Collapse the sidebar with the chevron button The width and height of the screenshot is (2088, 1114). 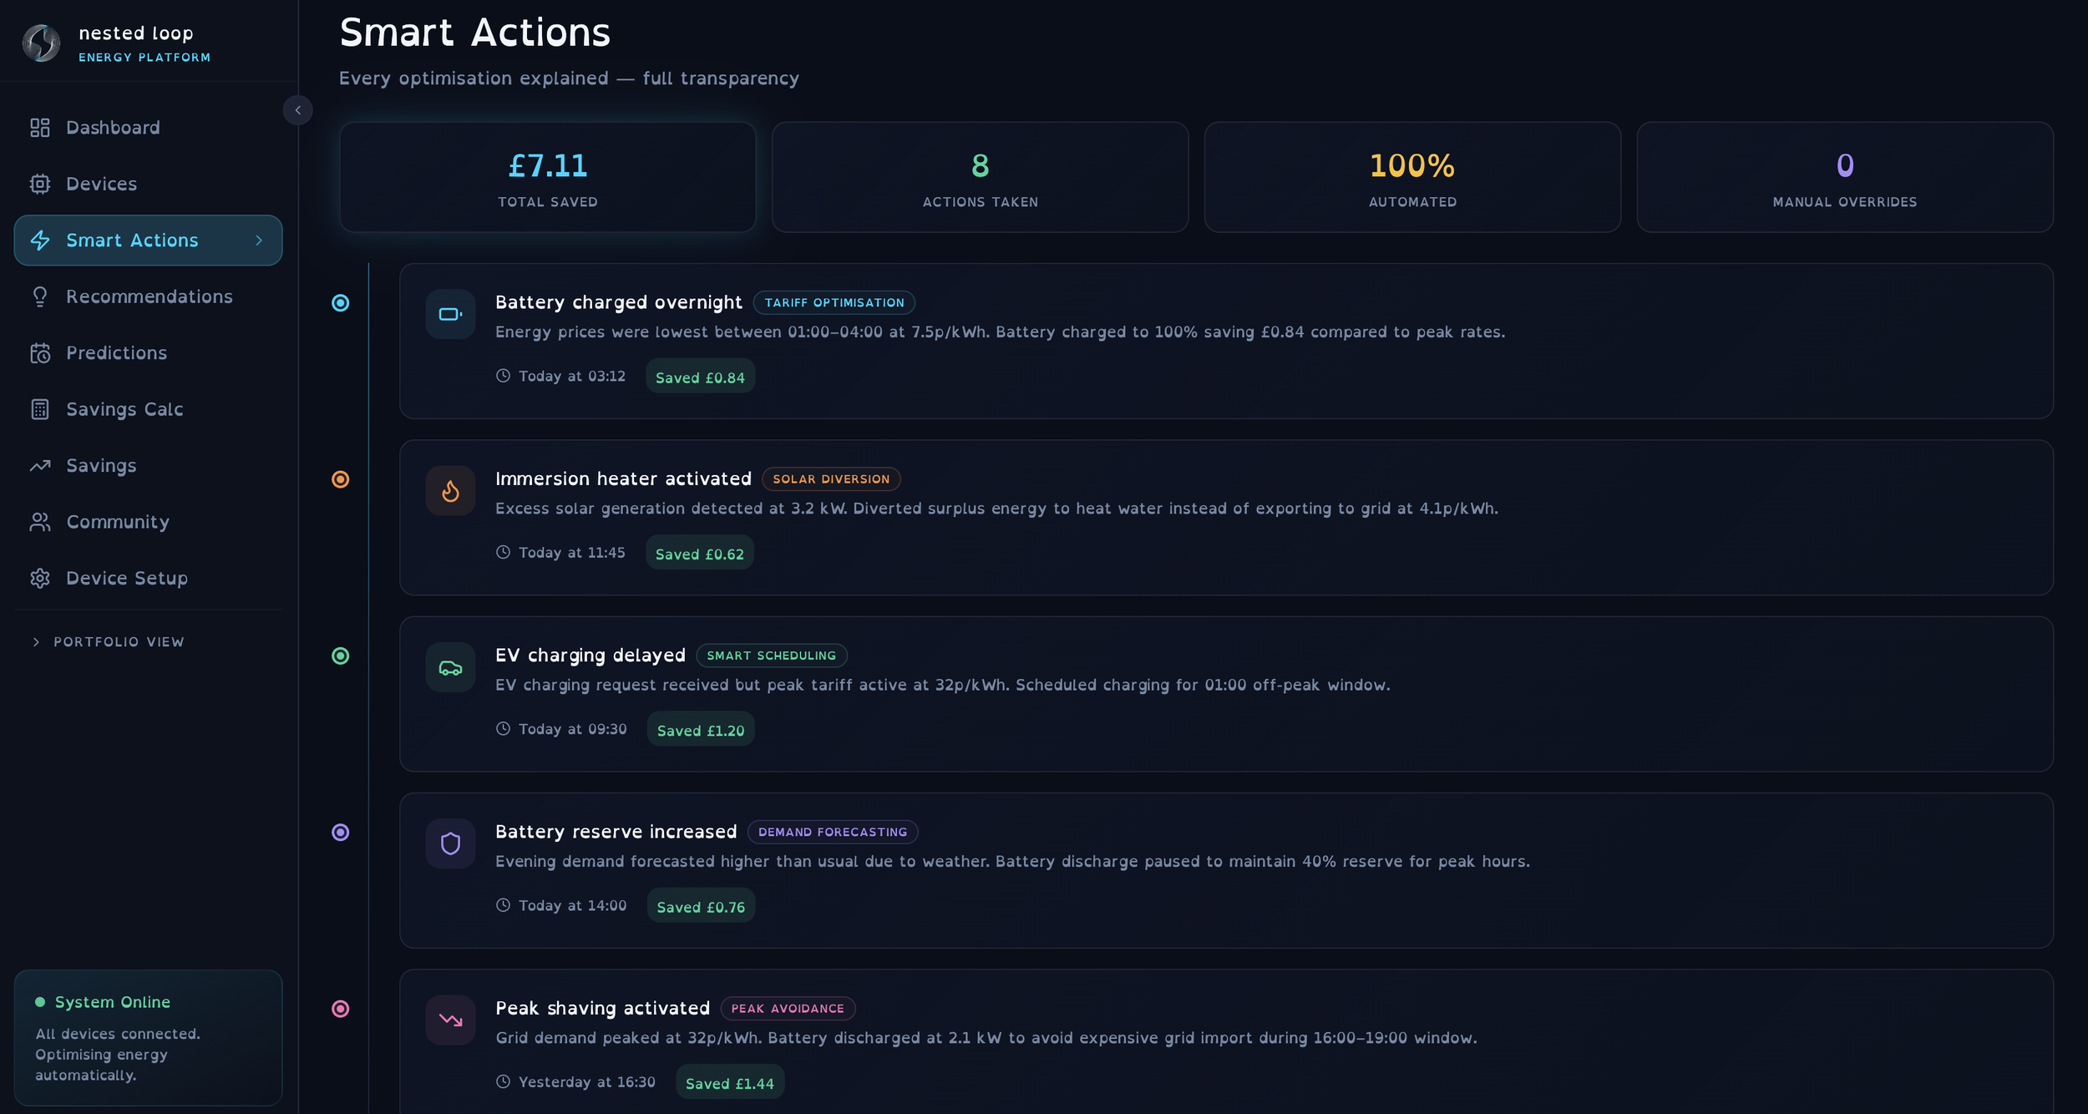pyautogui.click(x=297, y=110)
